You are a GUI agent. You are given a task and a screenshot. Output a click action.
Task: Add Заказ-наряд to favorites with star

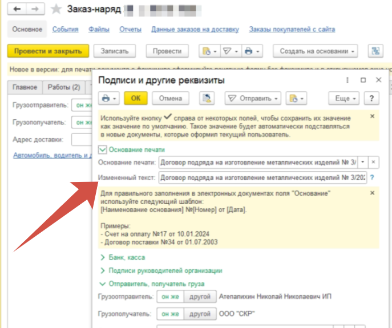[56, 10]
